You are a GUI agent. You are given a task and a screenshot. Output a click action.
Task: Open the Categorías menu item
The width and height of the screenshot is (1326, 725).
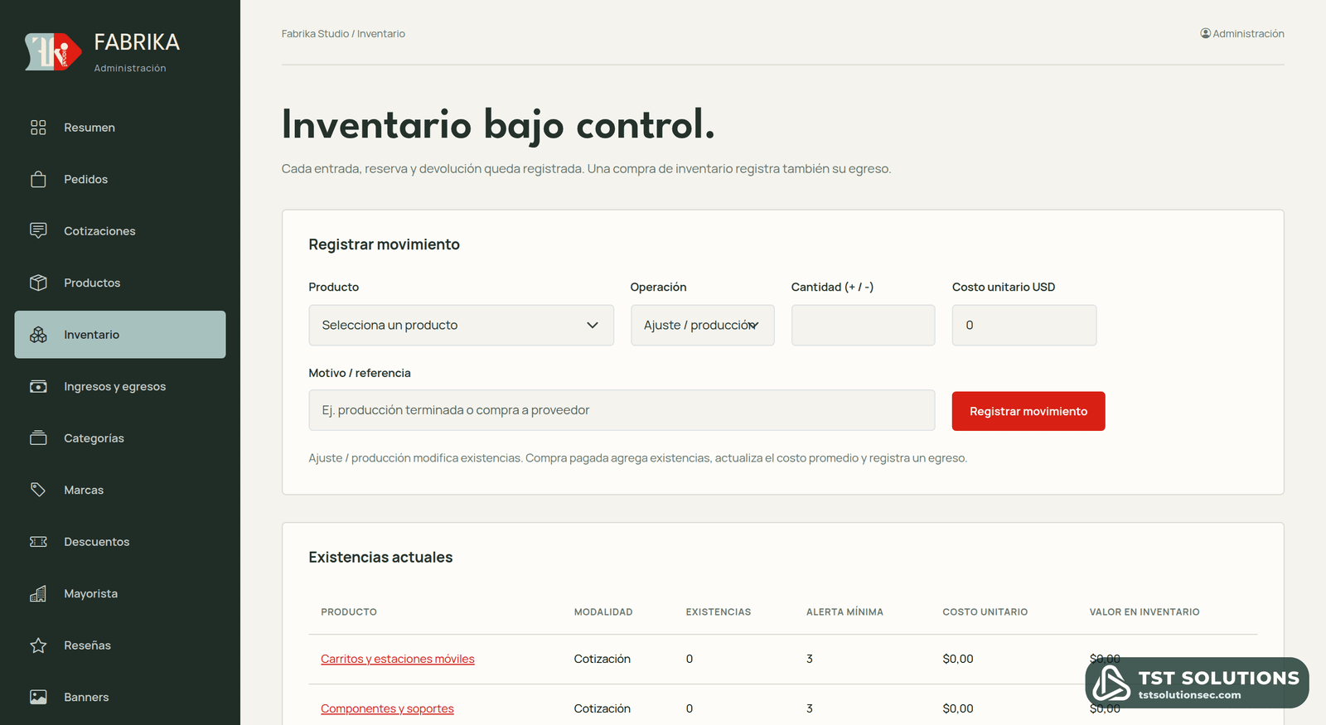120,438
